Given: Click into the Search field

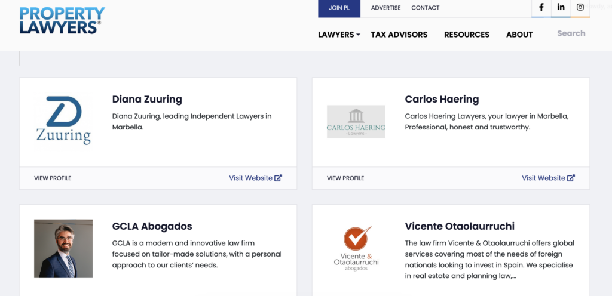Looking at the screenshot, I should [x=571, y=33].
